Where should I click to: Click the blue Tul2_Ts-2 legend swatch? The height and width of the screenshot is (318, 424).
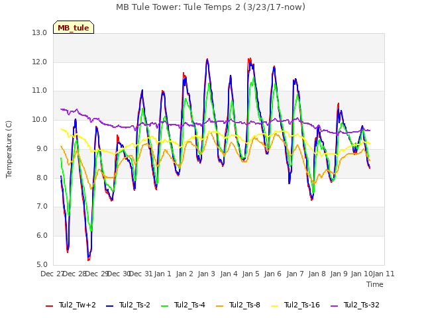pyautogui.click(x=109, y=306)
